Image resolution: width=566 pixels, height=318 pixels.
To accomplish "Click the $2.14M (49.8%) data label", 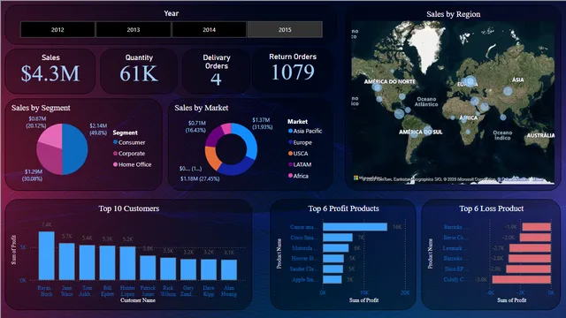I will [x=98, y=129].
